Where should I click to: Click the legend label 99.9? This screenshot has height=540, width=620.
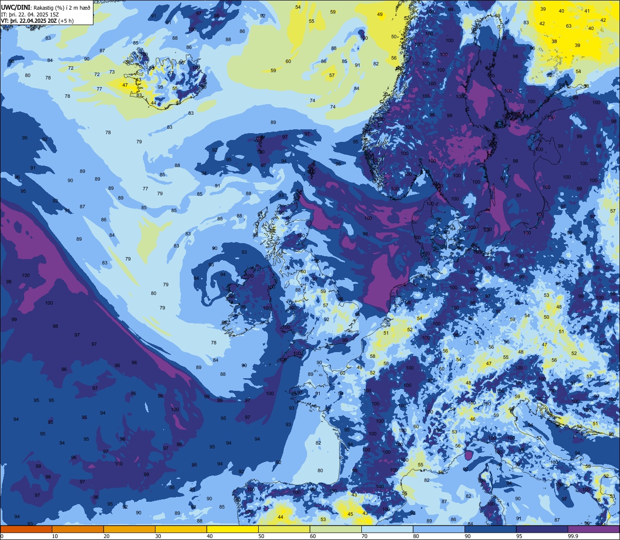573,536
